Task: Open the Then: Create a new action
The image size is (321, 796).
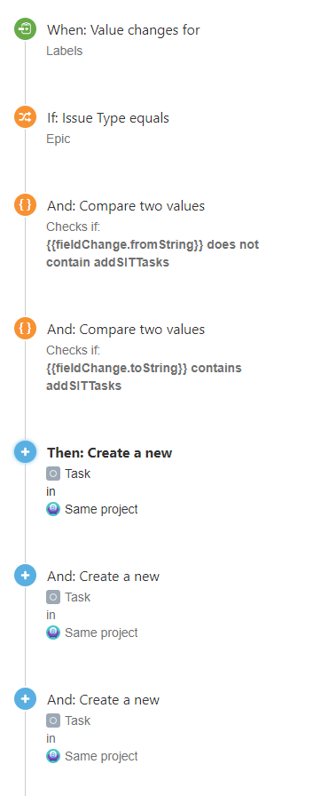Action: coord(109,453)
